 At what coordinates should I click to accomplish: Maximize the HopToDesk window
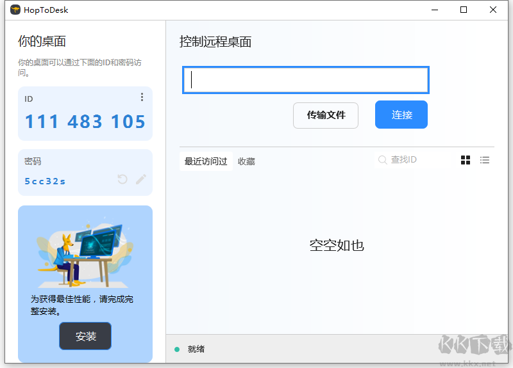(463, 10)
